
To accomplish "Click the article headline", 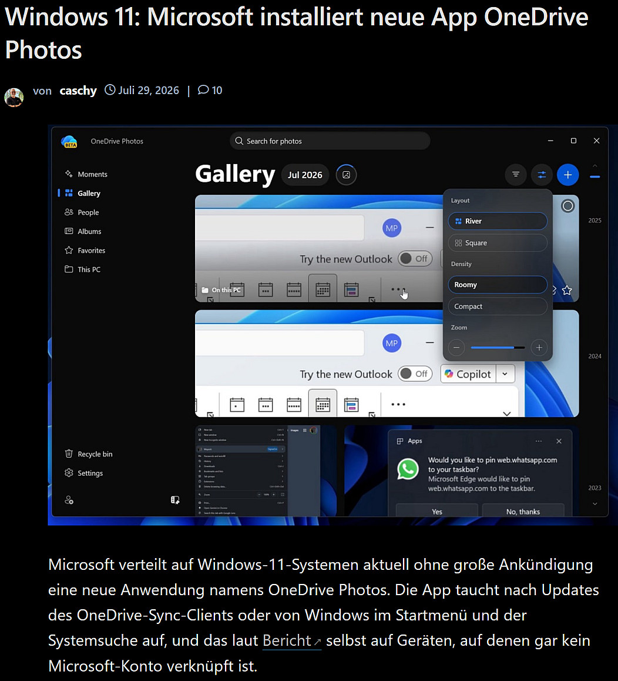I will pyautogui.click(x=297, y=33).
